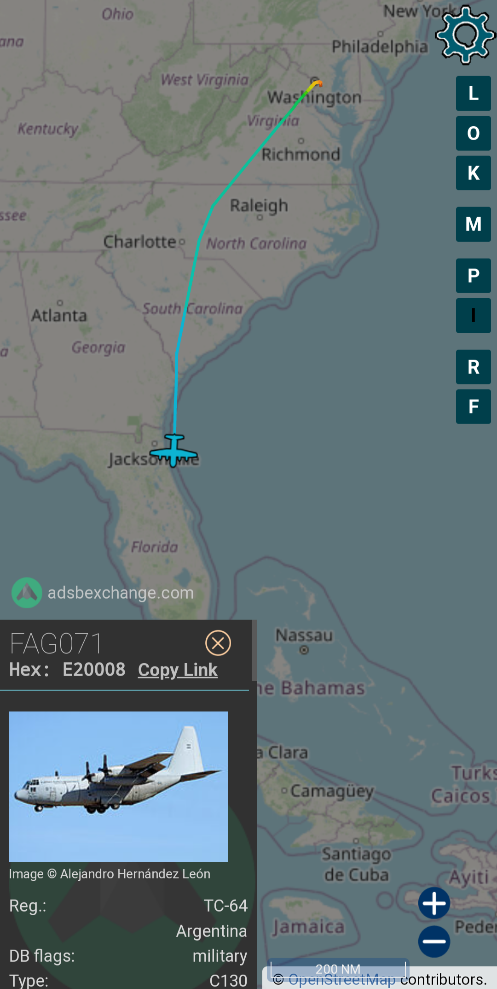Click the FAG071 callsign heading
This screenshot has width=497, height=989.
(x=56, y=643)
